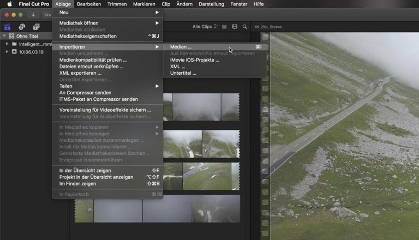Open clip appearance and filtering options icon

pyautogui.click(x=235, y=27)
